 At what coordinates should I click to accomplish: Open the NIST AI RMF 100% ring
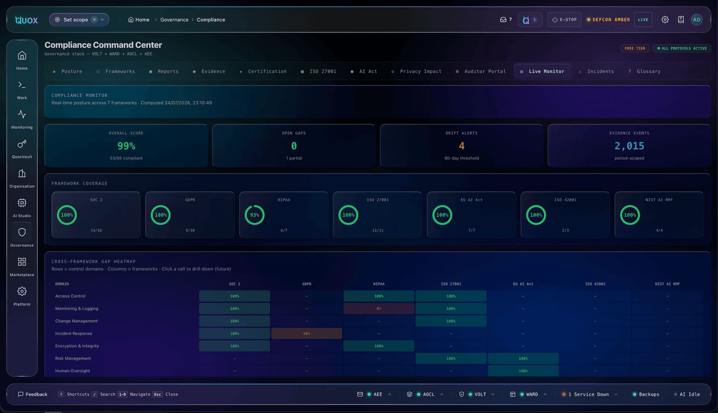[x=630, y=215]
